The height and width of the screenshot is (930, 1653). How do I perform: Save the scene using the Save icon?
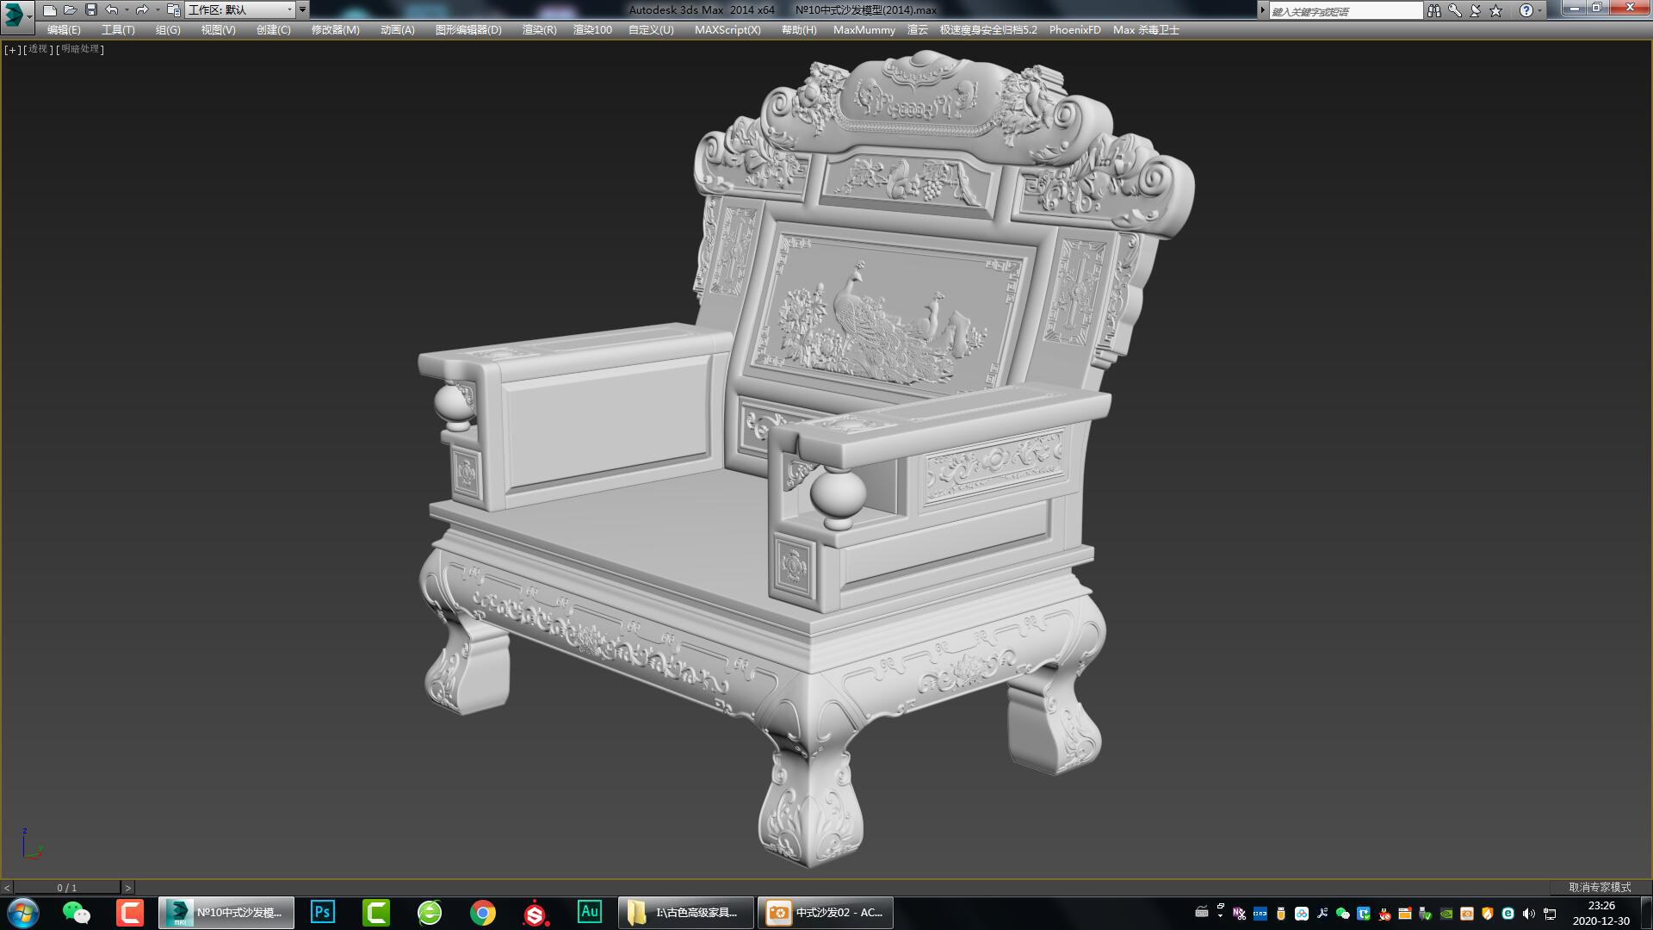[91, 10]
